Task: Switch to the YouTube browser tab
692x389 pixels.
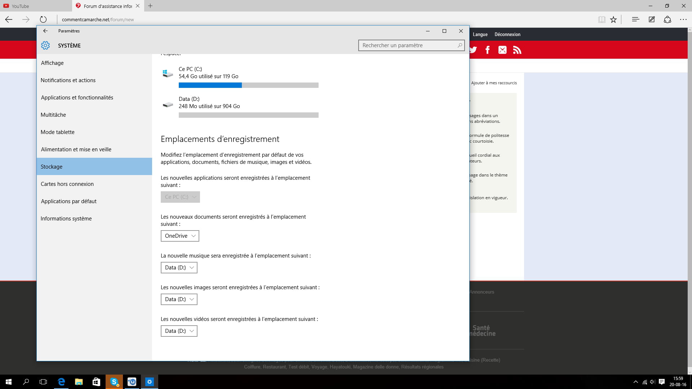Action: point(36,6)
